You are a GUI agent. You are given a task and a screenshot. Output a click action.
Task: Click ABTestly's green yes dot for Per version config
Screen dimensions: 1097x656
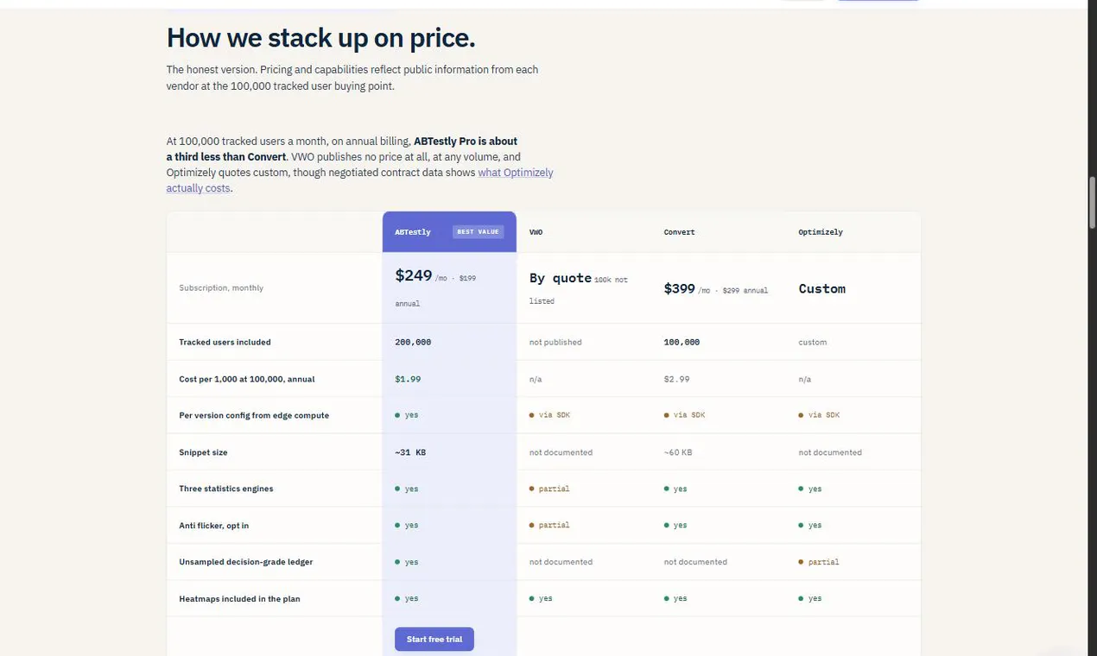[397, 415]
